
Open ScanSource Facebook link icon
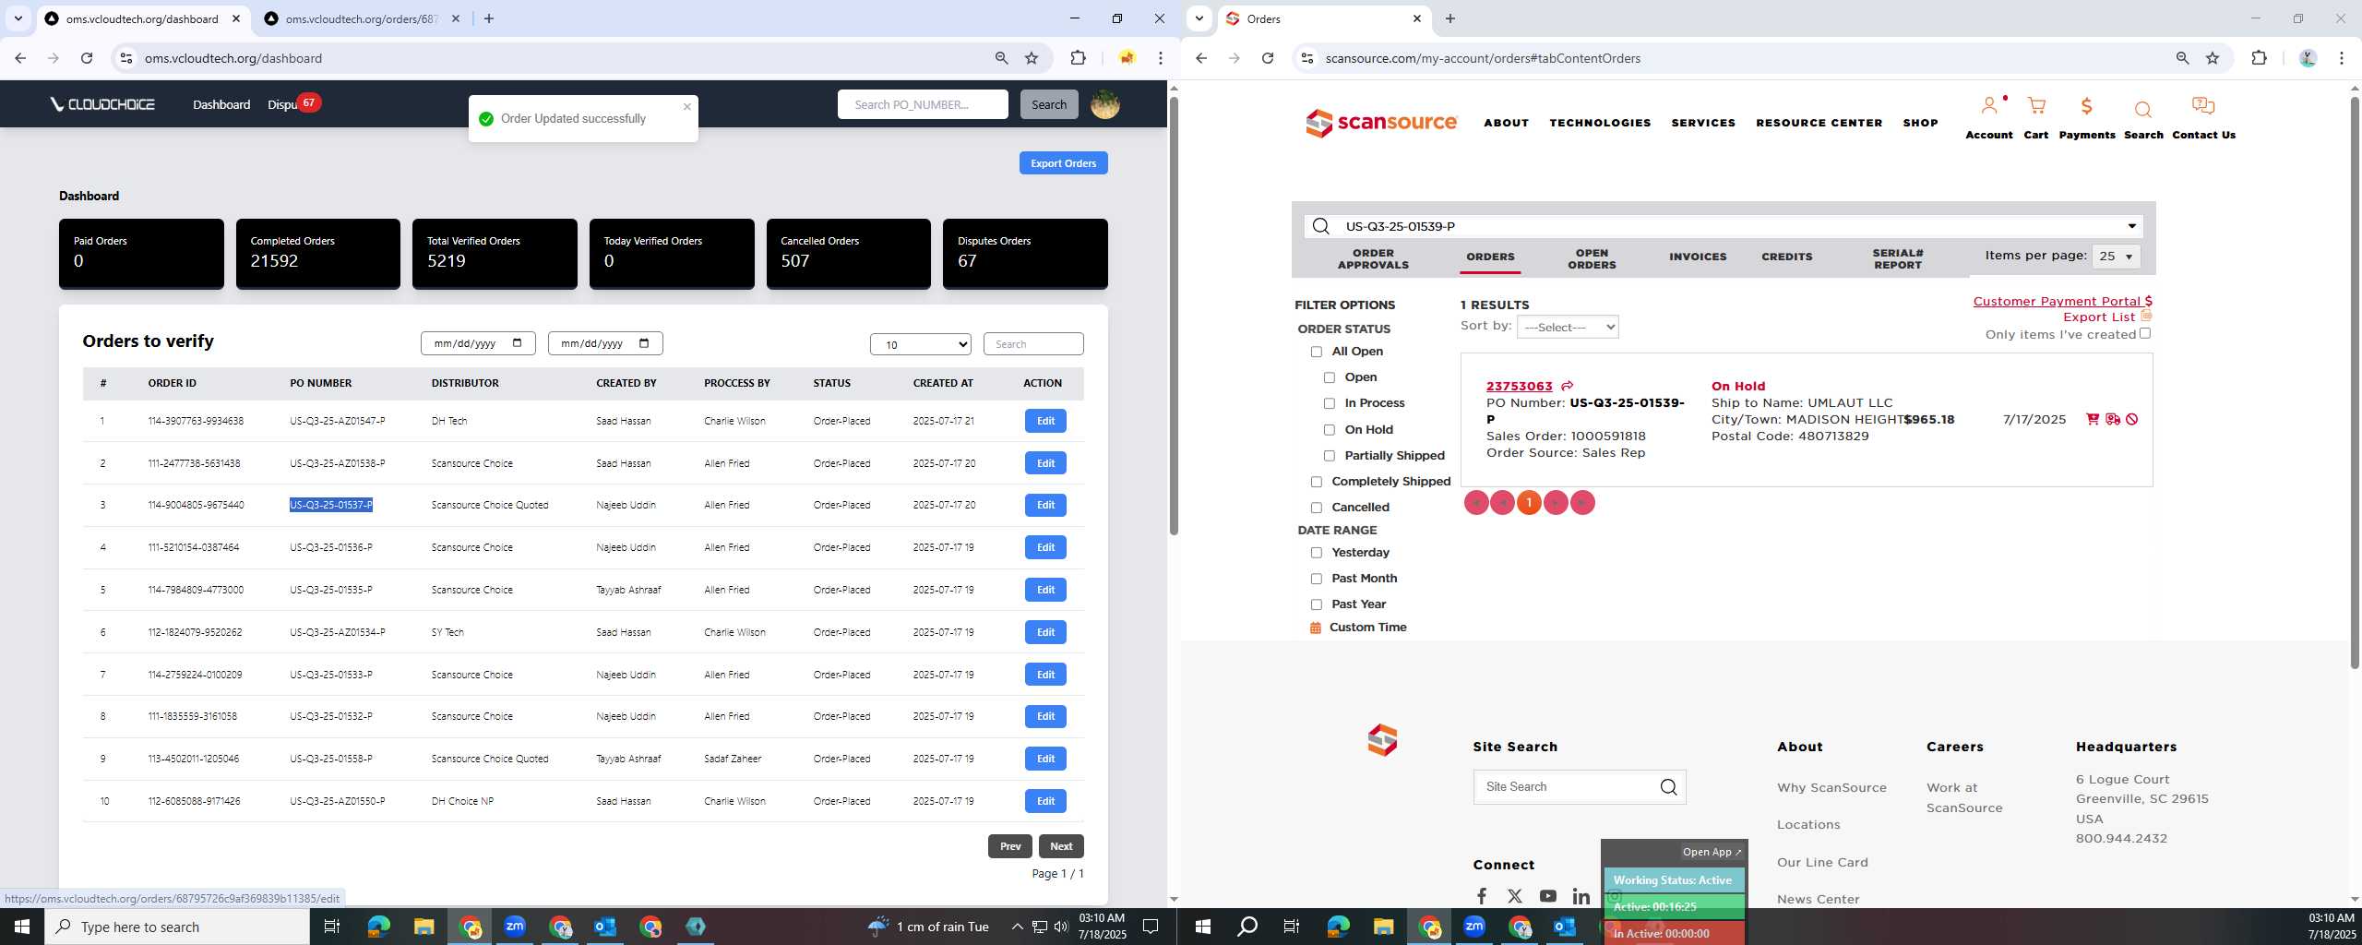tap(1481, 896)
